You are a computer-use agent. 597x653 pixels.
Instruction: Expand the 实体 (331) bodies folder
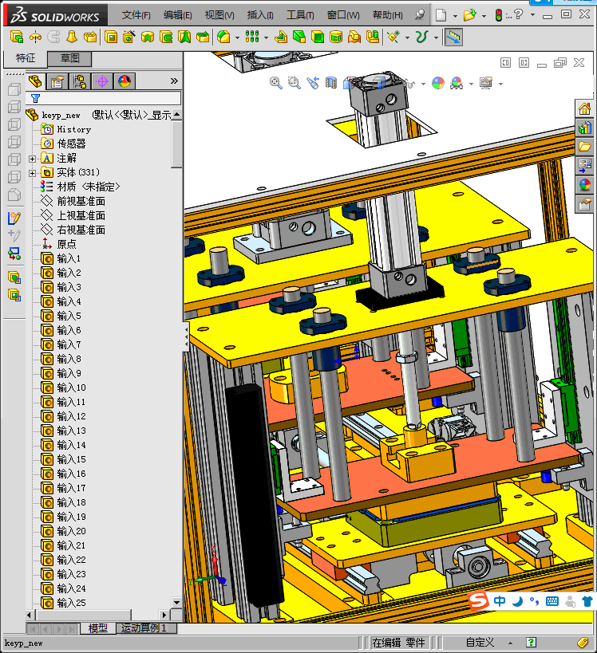click(x=33, y=172)
